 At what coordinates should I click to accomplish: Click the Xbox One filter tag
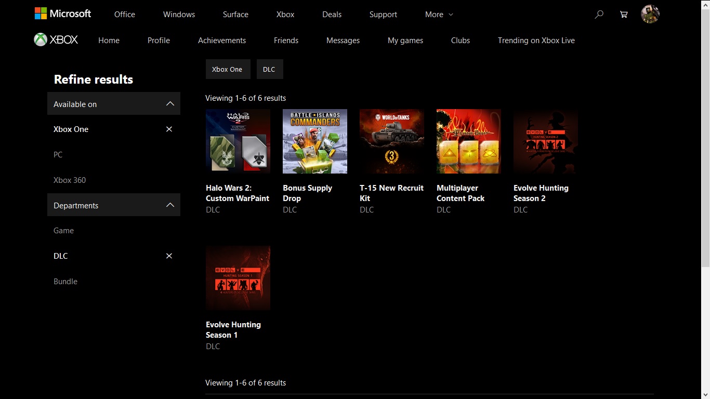[228, 69]
